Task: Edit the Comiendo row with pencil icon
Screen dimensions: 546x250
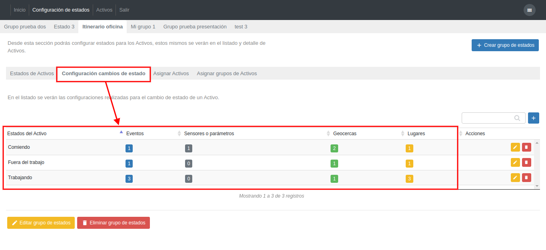Action: [515, 147]
